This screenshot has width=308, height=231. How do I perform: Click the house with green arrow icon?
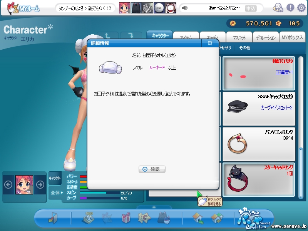tap(198, 218)
